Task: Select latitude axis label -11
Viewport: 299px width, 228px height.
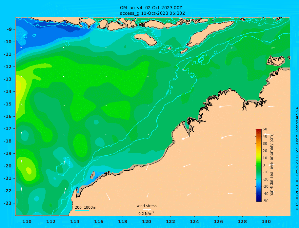Action: [8, 54]
